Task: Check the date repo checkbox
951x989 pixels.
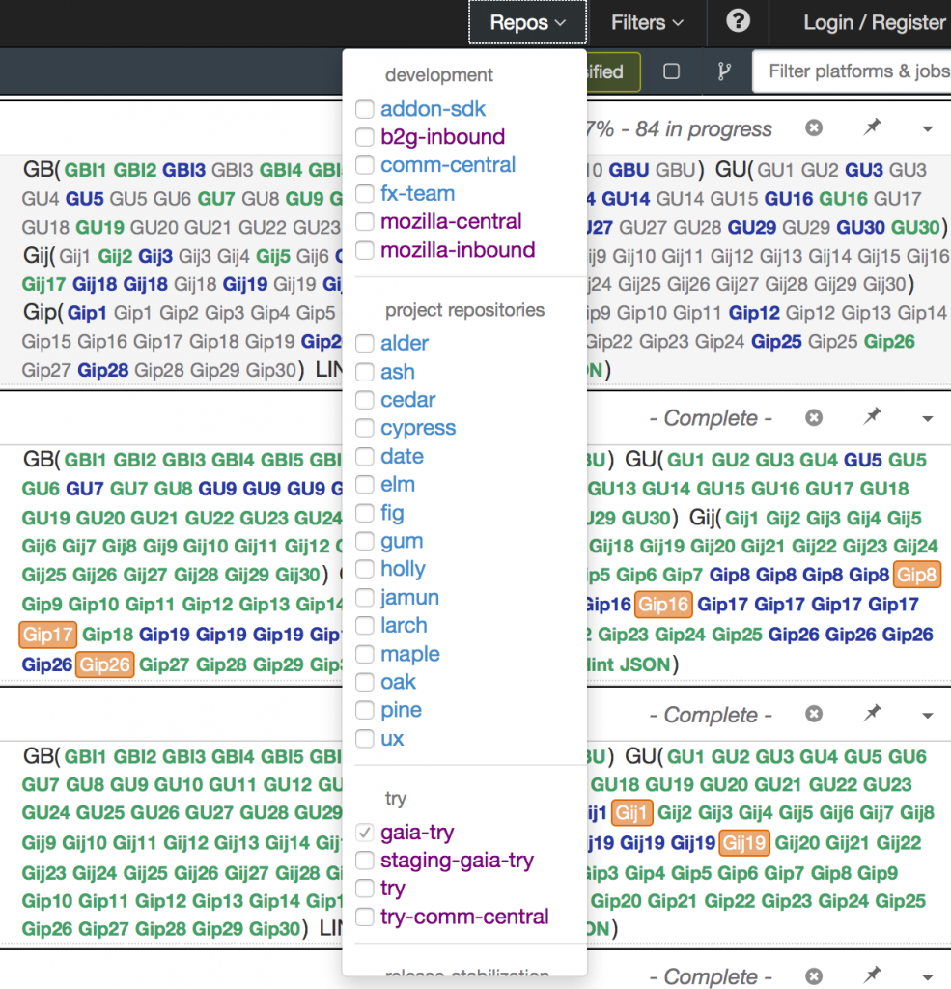Action: coord(365,456)
